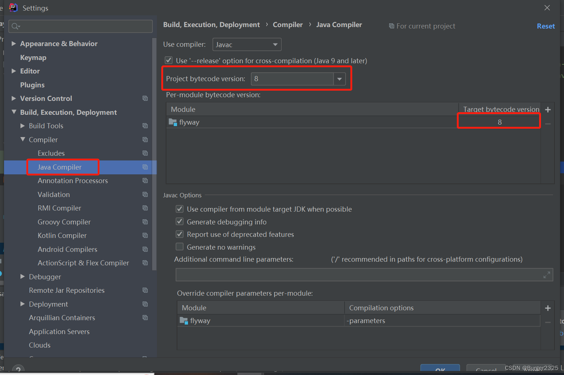Image resolution: width=564 pixels, height=375 pixels.
Task: Close the Settings dialog
Action: pos(547,8)
